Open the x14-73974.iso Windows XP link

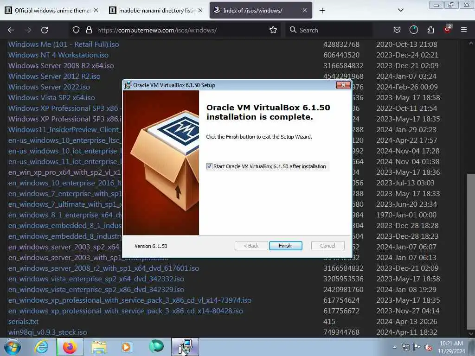click(130, 300)
